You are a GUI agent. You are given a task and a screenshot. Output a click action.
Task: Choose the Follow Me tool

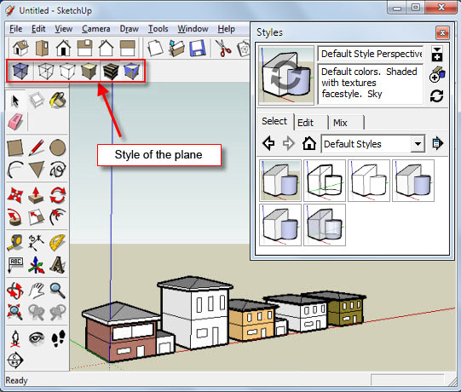[x=15, y=217]
